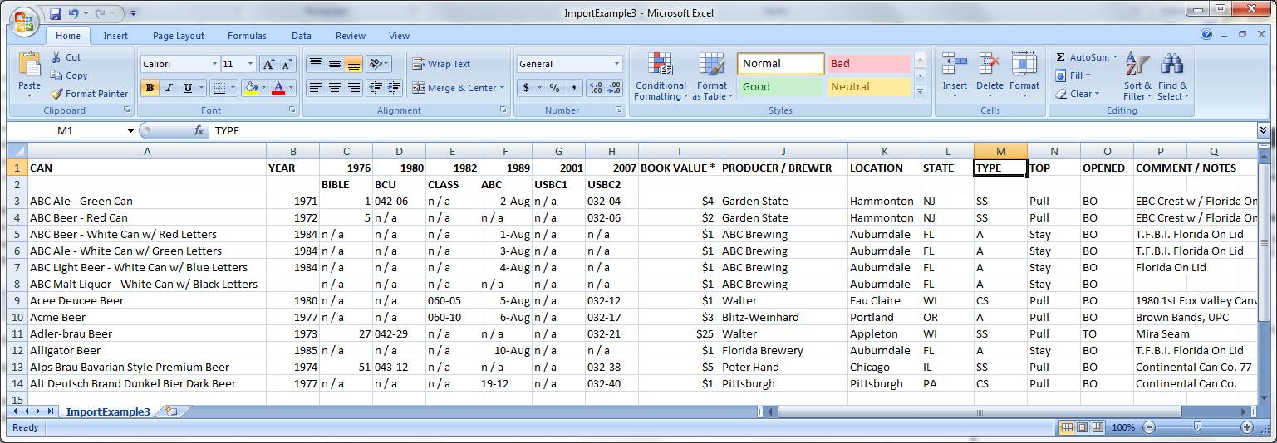The width and height of the screenshot is (1277, 443).
Task: Apply Accounting dollar number format
Action: tap(526, 88)
